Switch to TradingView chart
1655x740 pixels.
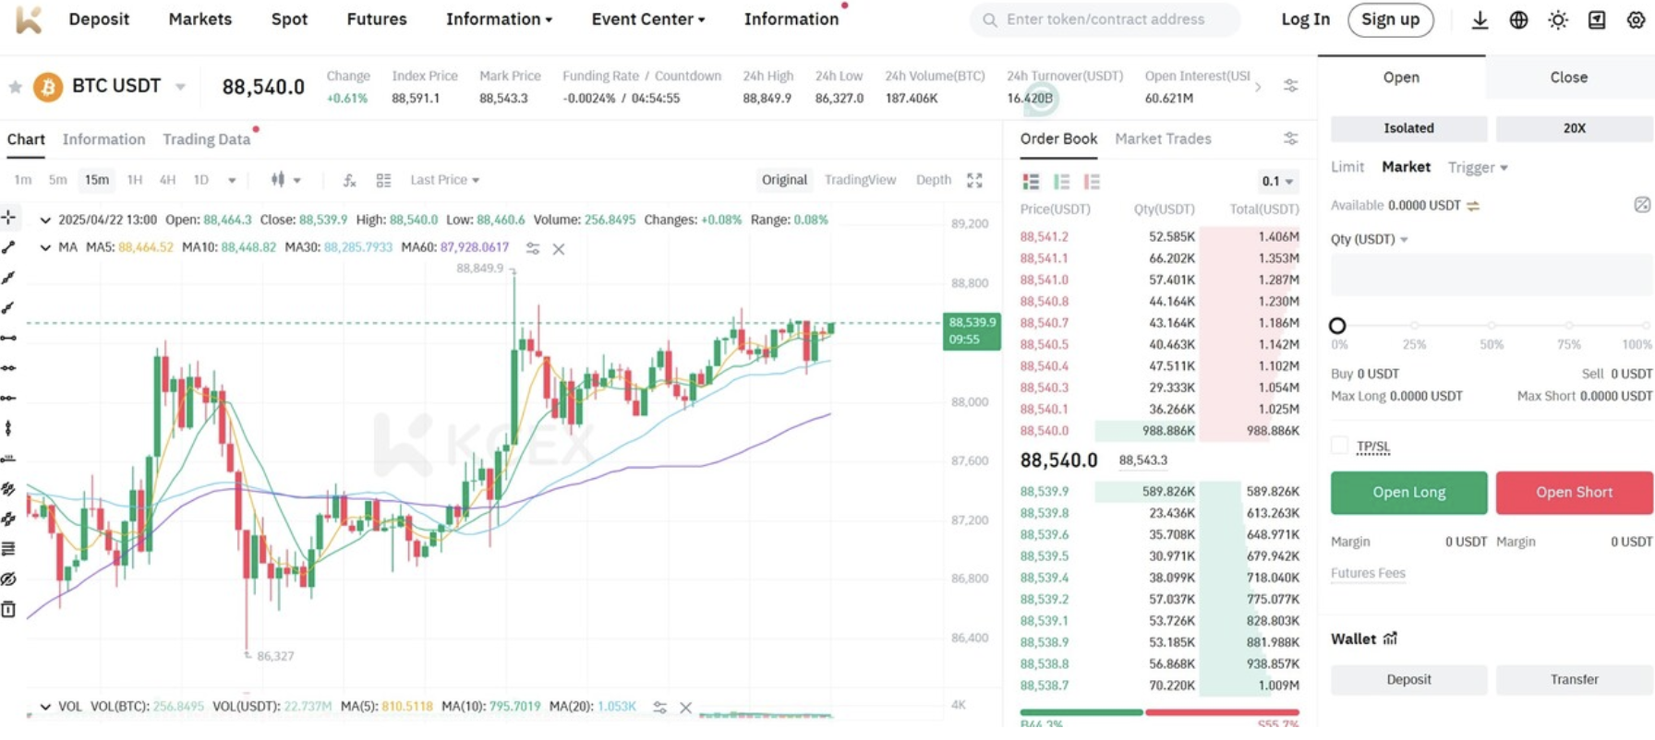(860, 180)
